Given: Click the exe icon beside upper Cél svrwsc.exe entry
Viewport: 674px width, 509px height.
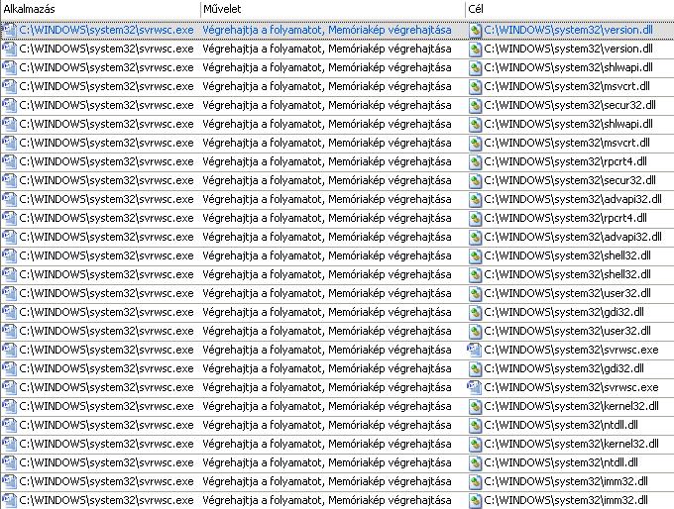Looking at the screenshot, I should pos(475,351).
